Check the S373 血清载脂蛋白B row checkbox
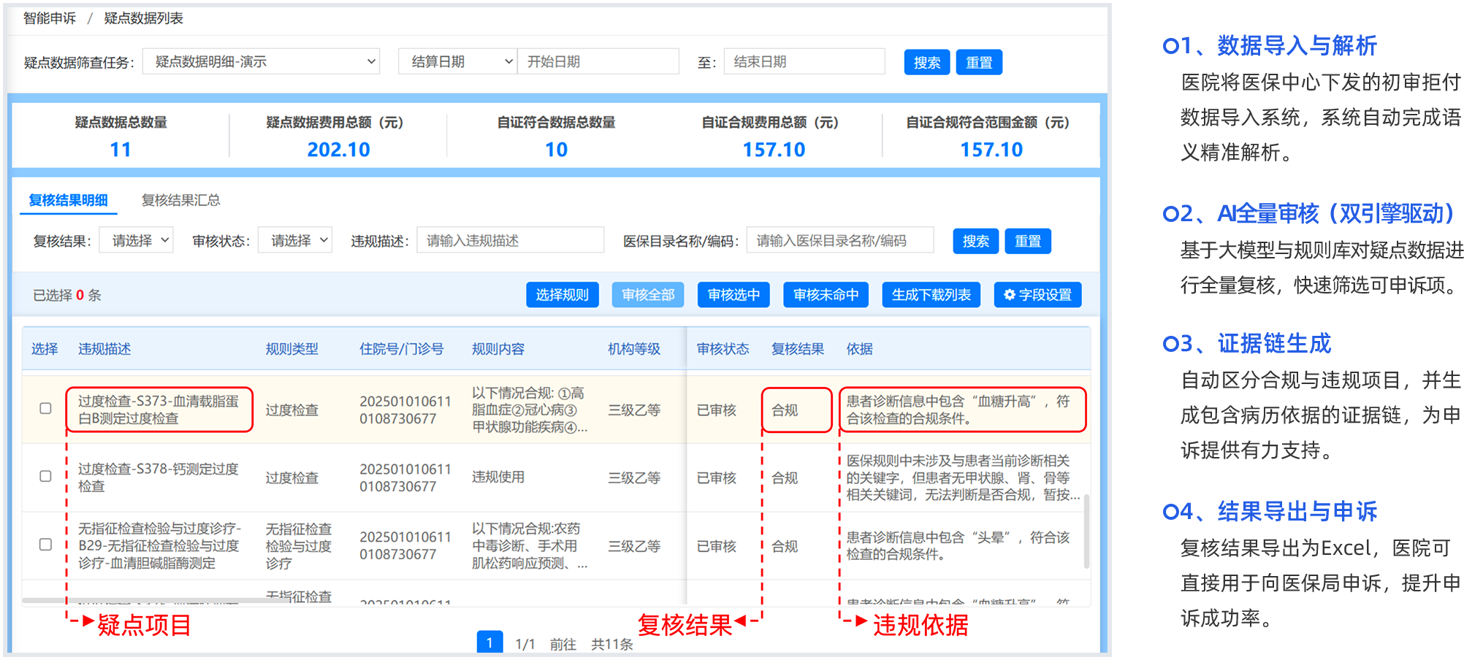This screenshot has width=1464, height=660. pyautogui.click(x=45, y=409)
